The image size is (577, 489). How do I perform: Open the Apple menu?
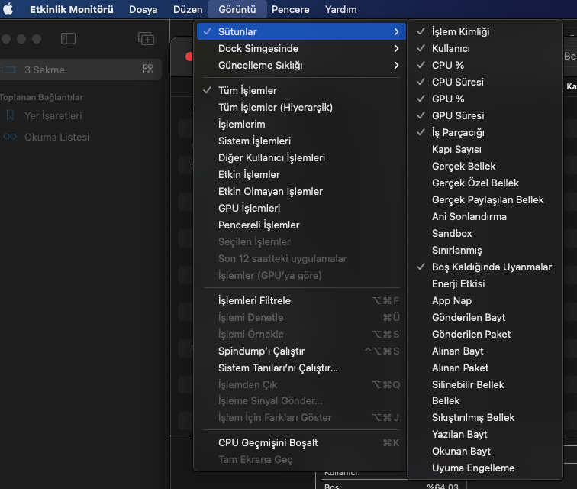8,9
